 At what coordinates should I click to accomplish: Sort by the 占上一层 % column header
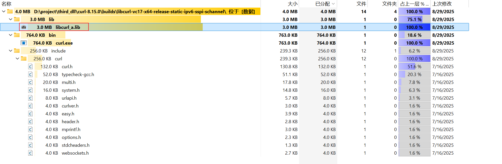[x=414, y=4]
